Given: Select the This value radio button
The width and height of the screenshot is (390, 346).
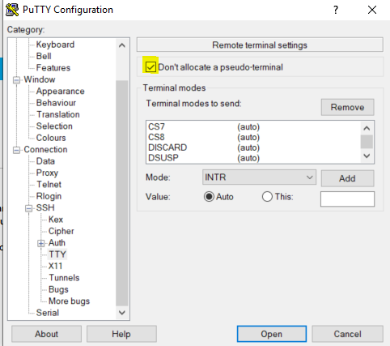Looking at the screenshot, I should pos(267,197).
